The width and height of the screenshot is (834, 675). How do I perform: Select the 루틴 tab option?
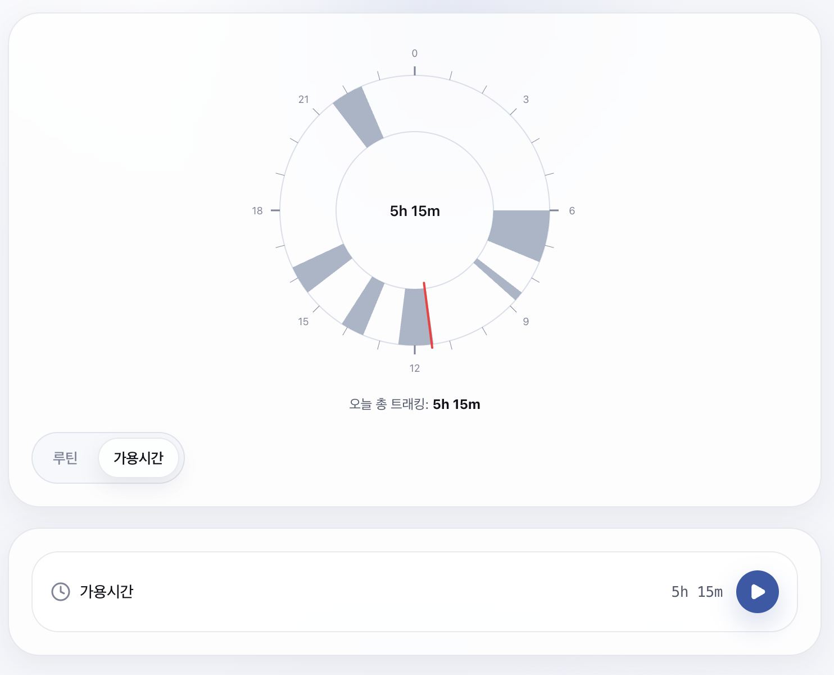pos(66,458)
